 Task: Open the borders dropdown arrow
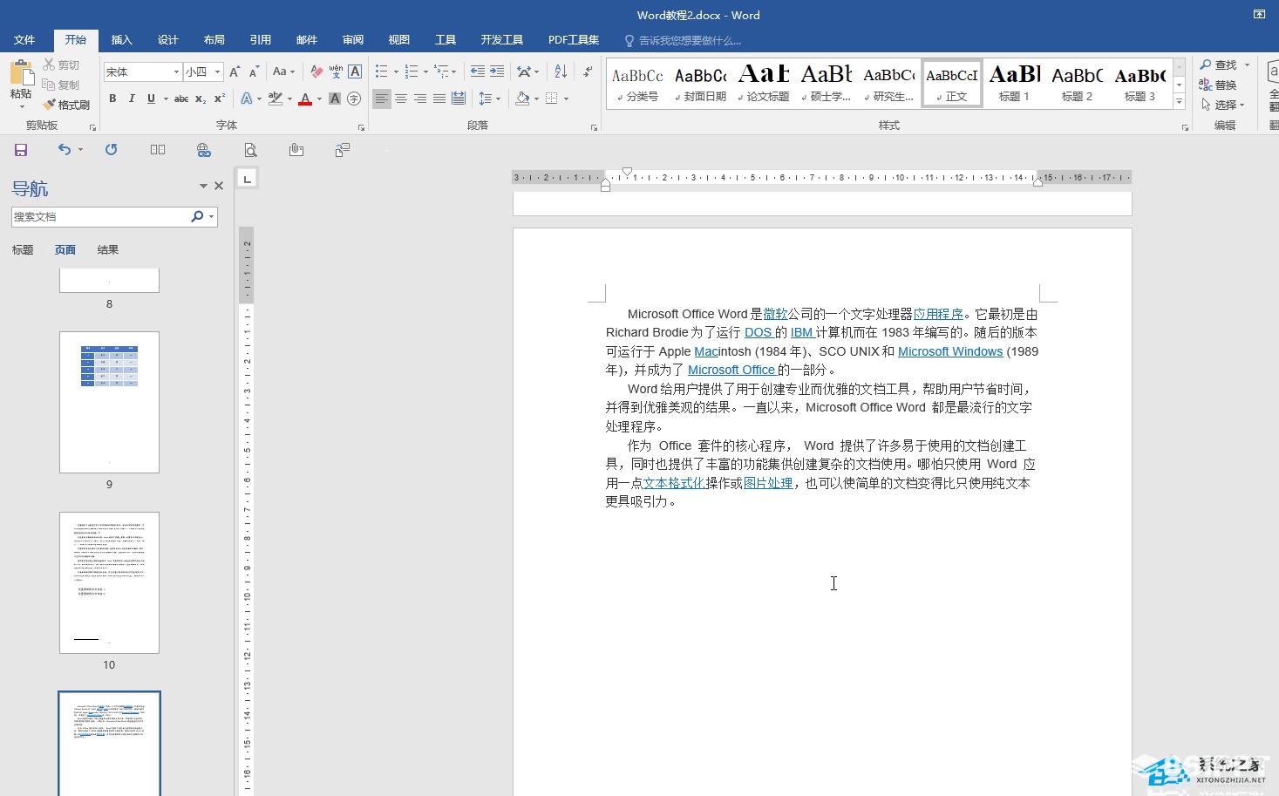point(566,99)
